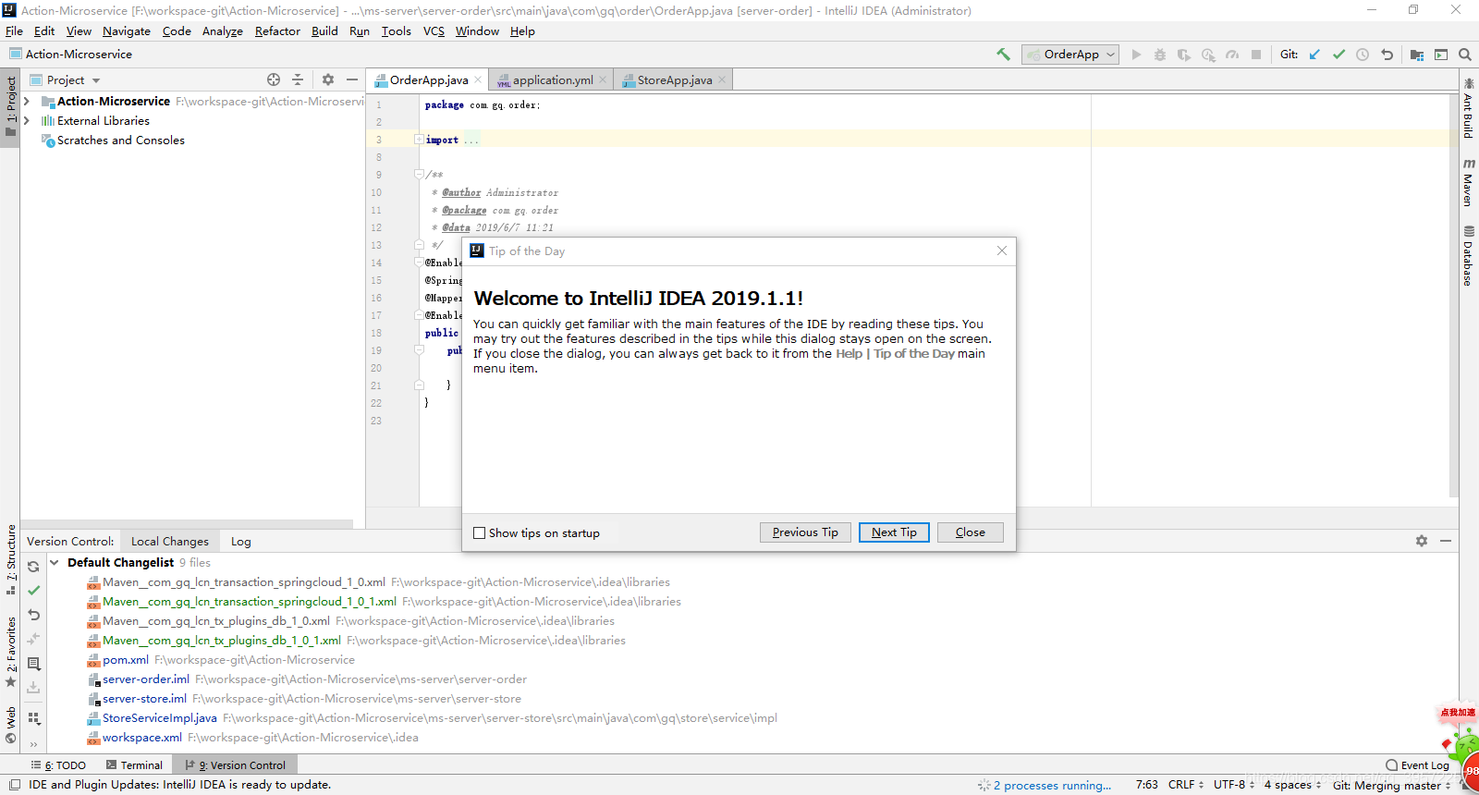Collapse the Default Changelist
The width and height of the screenshot is (1479, 795).
[55, 562]
